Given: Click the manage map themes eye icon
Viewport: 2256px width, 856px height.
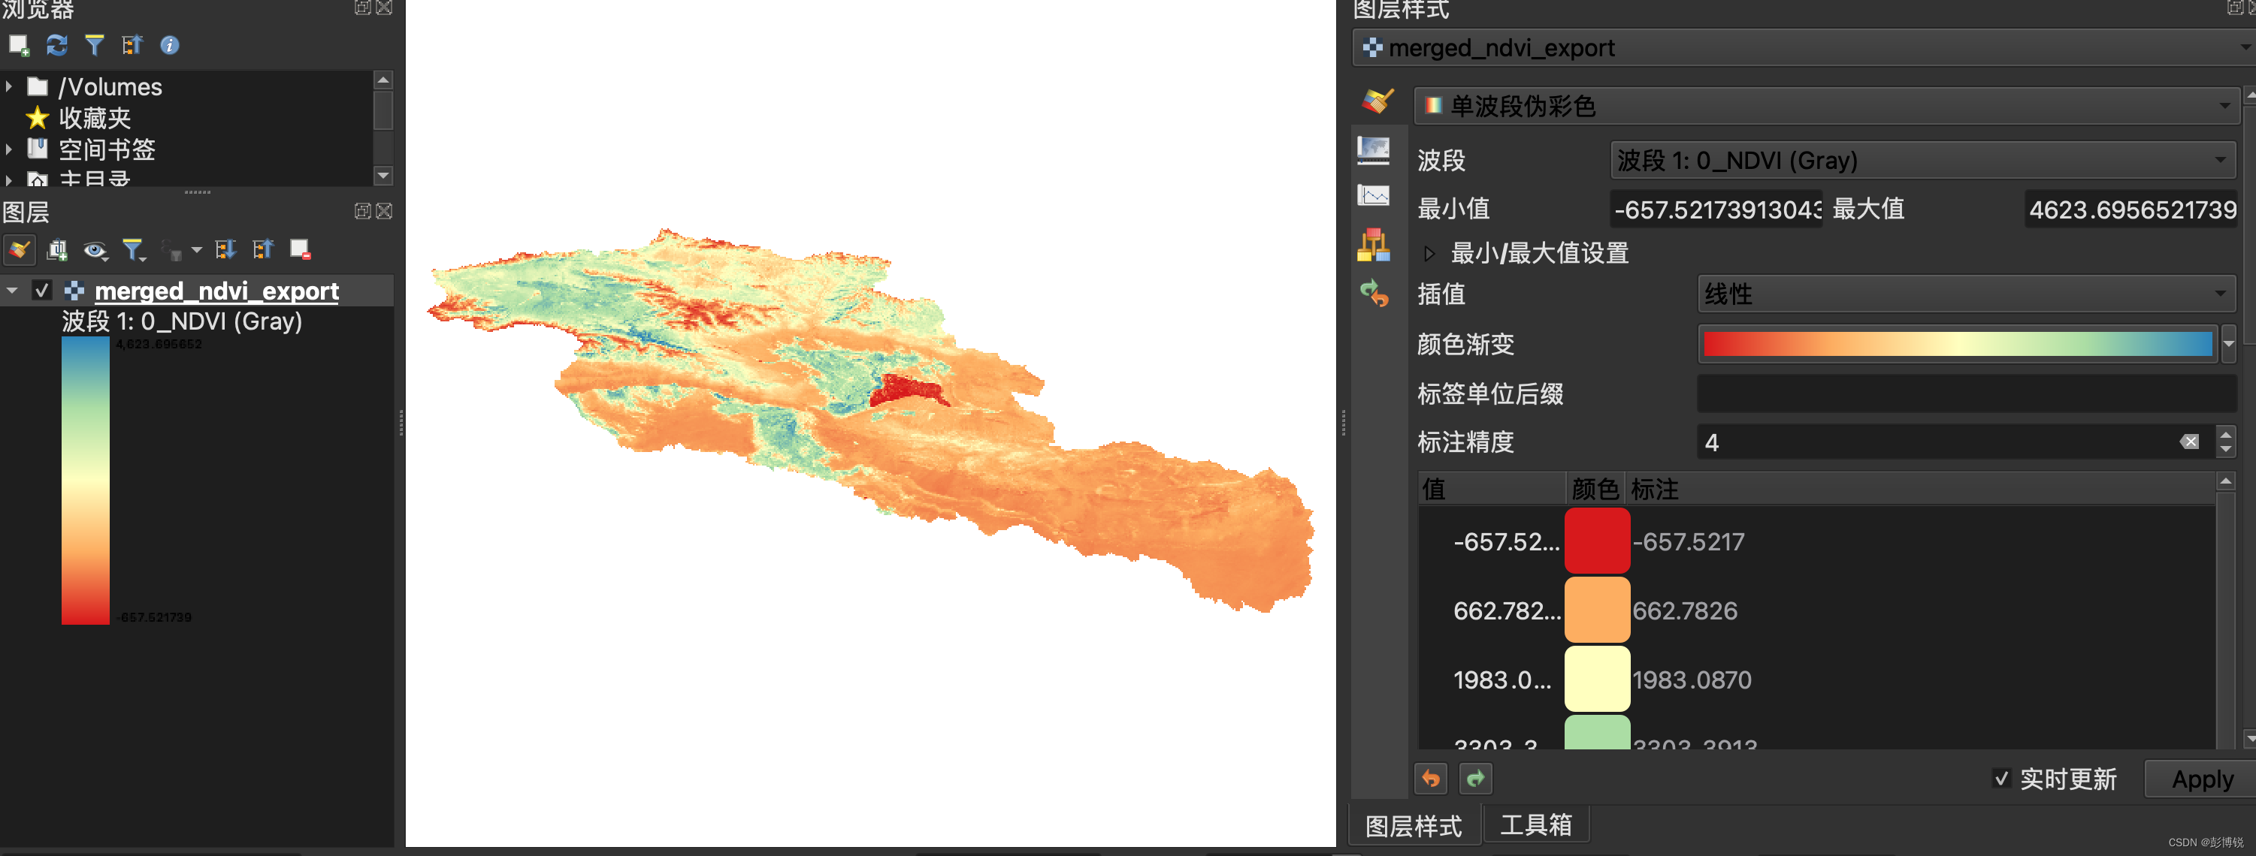Looking at the screenshot, I should (95, 249).
